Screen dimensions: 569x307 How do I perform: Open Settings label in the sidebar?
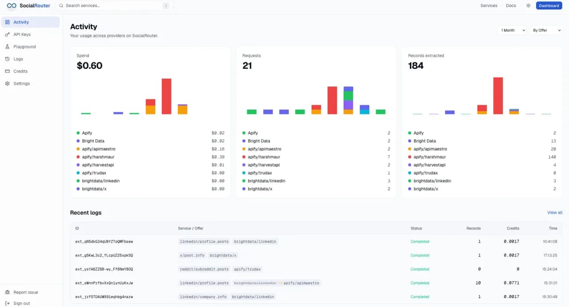(x=21, y=83)
